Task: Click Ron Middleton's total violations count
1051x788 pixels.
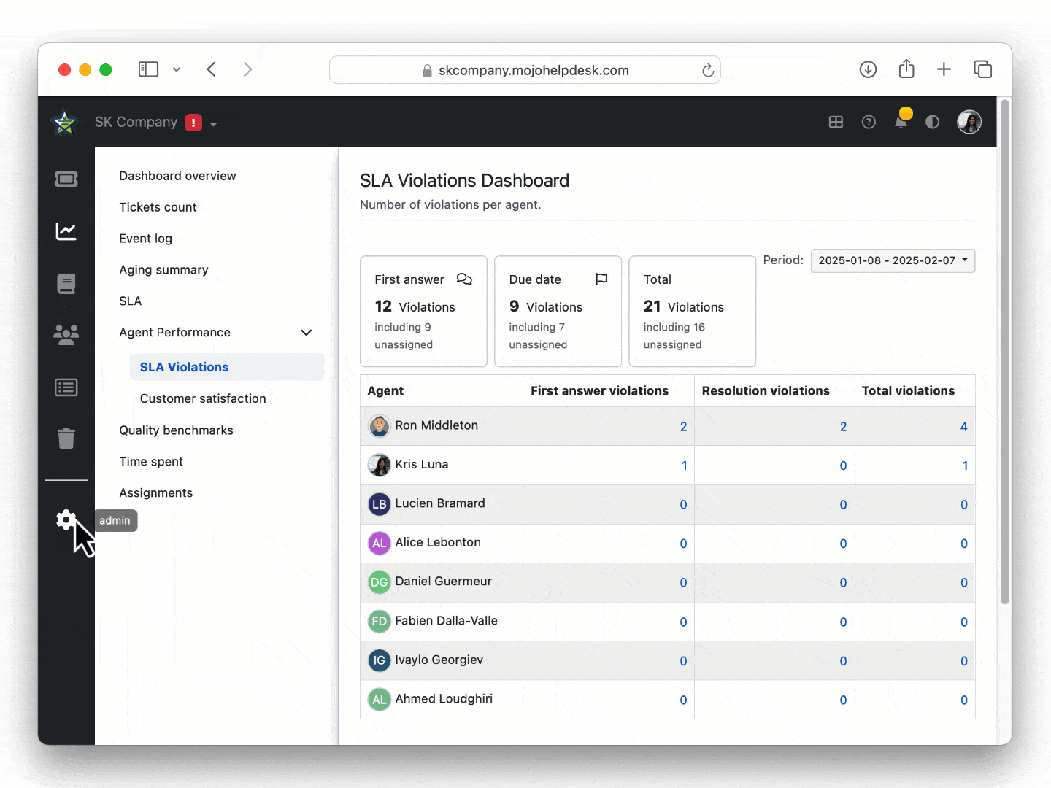Action: click(x=963, y=427)
